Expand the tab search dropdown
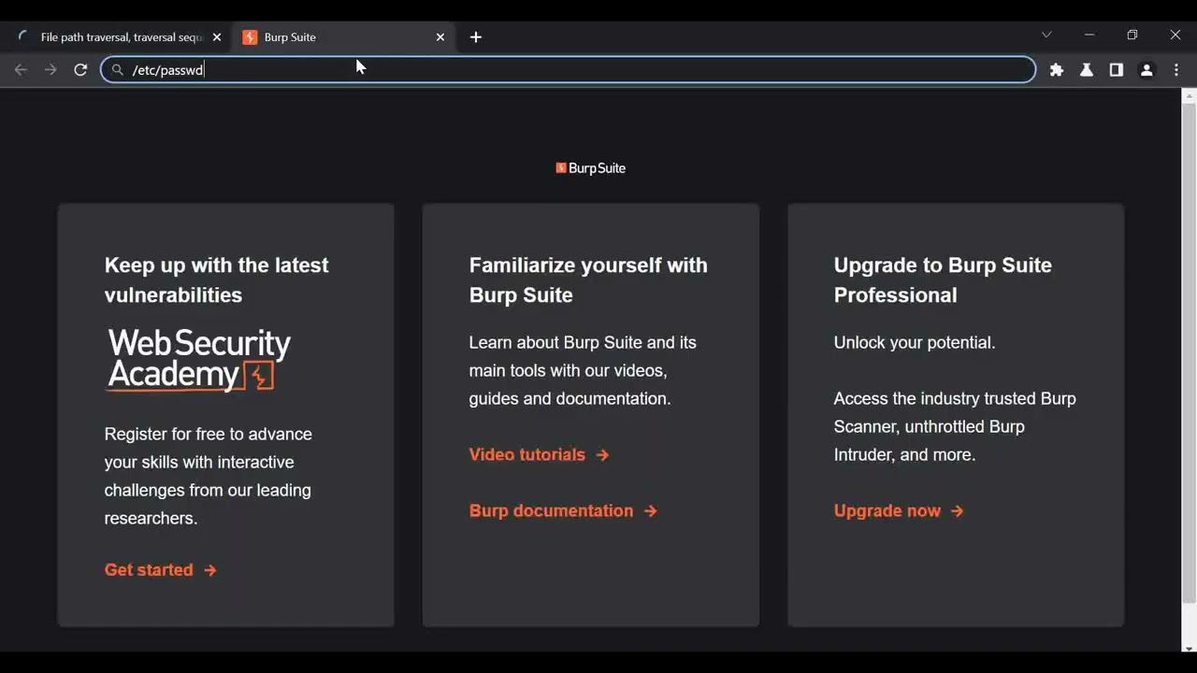 point(1046,35)
